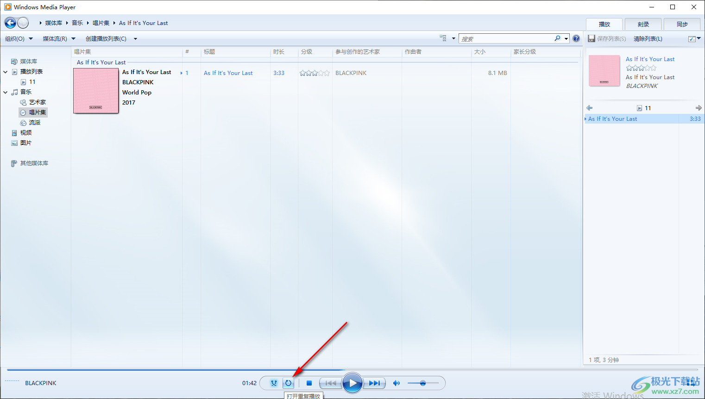
Task: Collapse the 播放列表 tree node
Action: tap(6, 72)
